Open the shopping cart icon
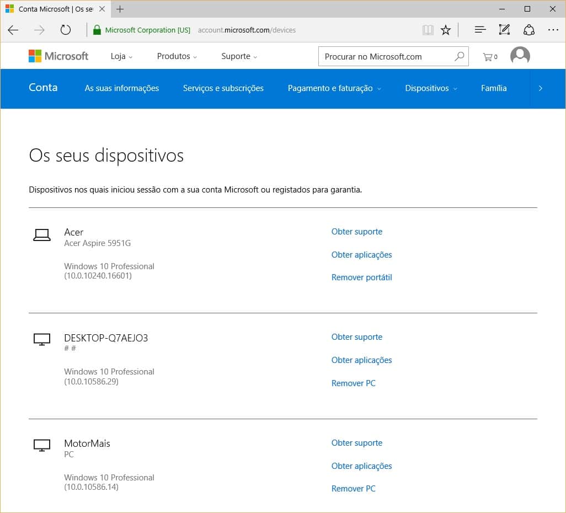Image resolution: width=566 pixels, height=513 pixels. coord(490,57)
